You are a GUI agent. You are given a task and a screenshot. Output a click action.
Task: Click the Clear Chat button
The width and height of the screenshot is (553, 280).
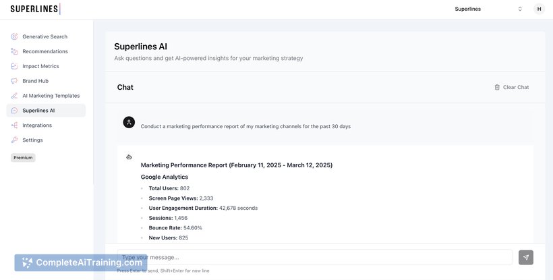tap(512, 87)
